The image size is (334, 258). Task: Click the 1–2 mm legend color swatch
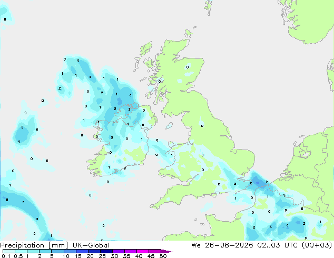pos(33,251)
